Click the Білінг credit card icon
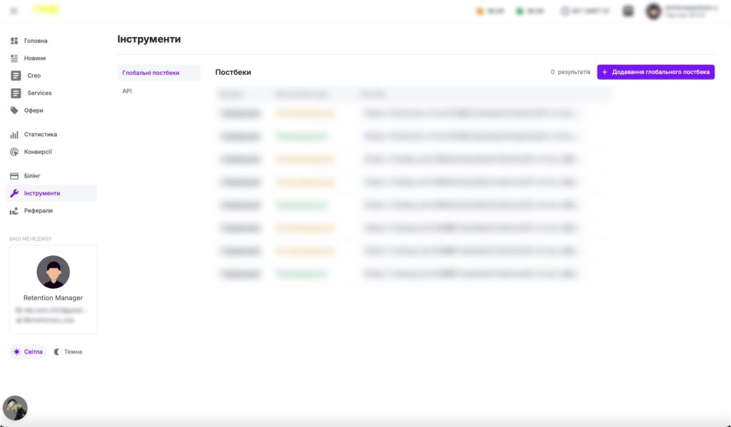This screenshot has height=427, width=731. 14,175
